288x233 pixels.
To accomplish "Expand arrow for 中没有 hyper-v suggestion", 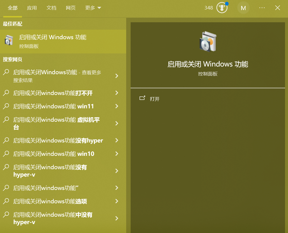I will tap(117, 218).
